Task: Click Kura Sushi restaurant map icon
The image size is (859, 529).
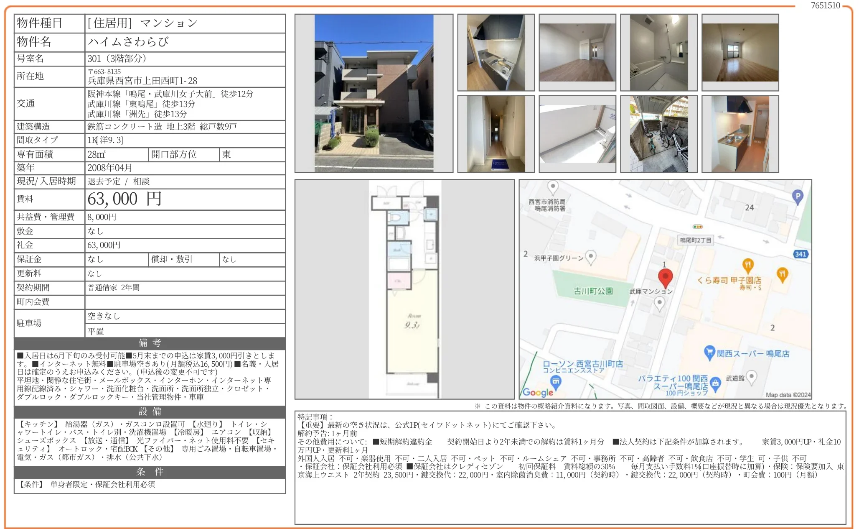Action: point(748,265)
